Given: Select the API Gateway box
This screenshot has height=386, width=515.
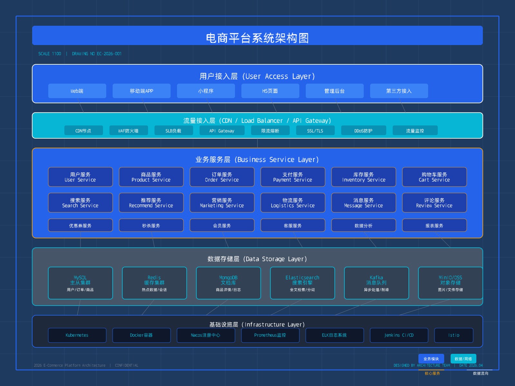Looking at the screenshot, I should coord(222,130).
